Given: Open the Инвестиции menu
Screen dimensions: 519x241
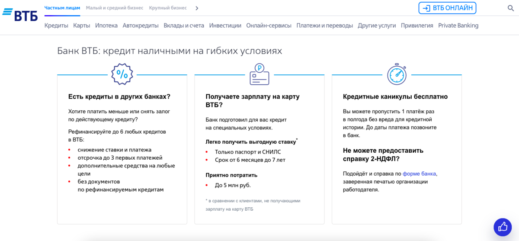Looking at the screenshot, I should 225,26.
